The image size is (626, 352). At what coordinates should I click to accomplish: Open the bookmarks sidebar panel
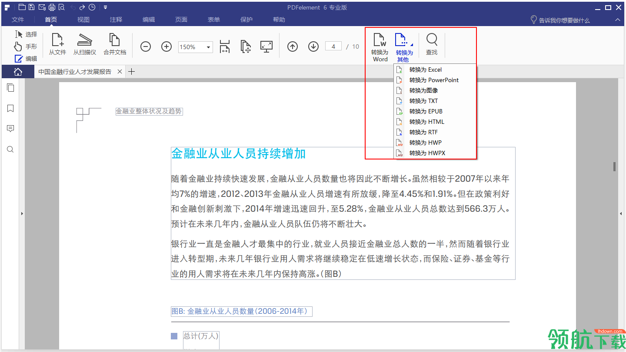(x=10, y=108)
